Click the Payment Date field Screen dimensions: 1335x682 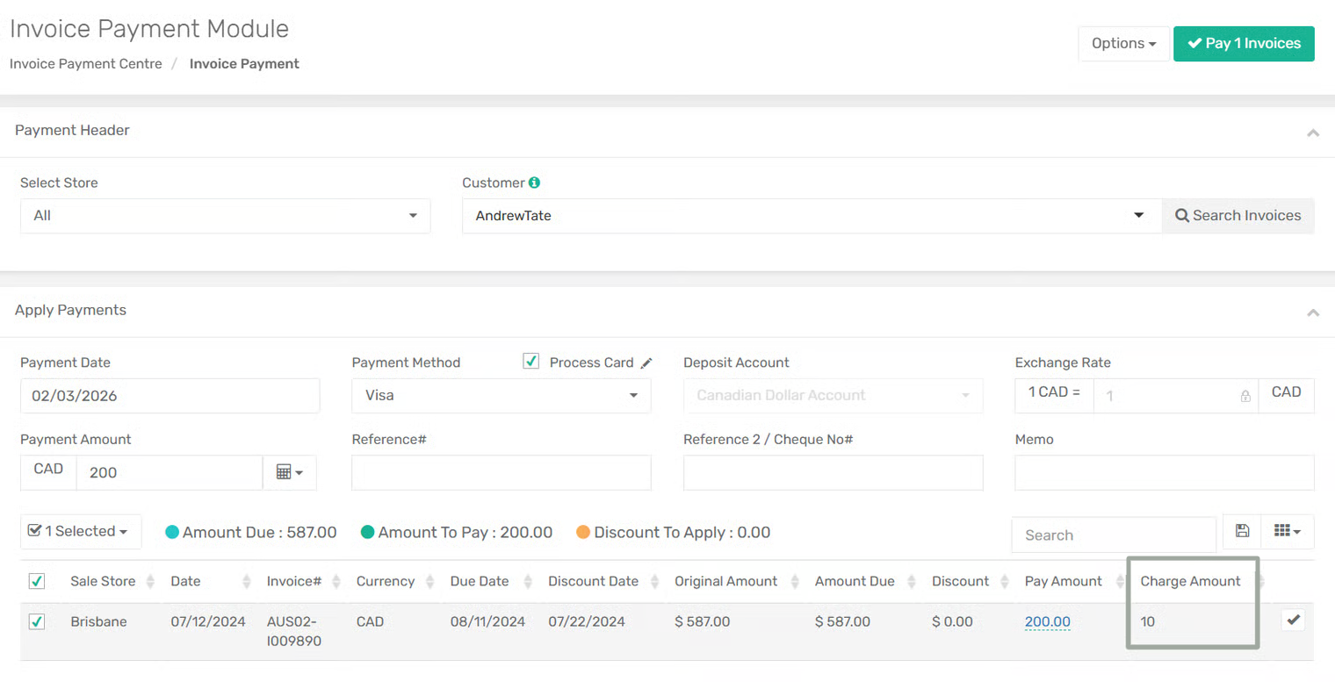click(x=170, y=396)
